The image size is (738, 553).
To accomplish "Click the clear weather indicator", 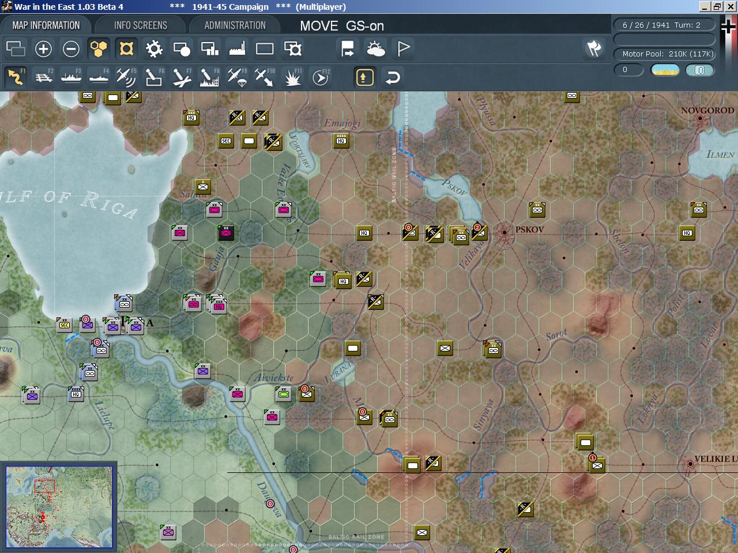I will point(665,70).
